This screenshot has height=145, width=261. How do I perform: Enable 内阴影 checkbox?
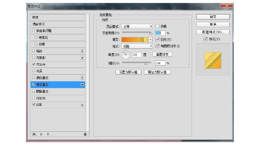click(33, 57)
